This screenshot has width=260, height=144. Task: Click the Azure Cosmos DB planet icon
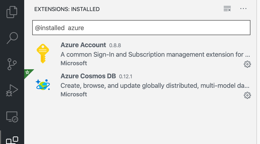coord(43,85)
